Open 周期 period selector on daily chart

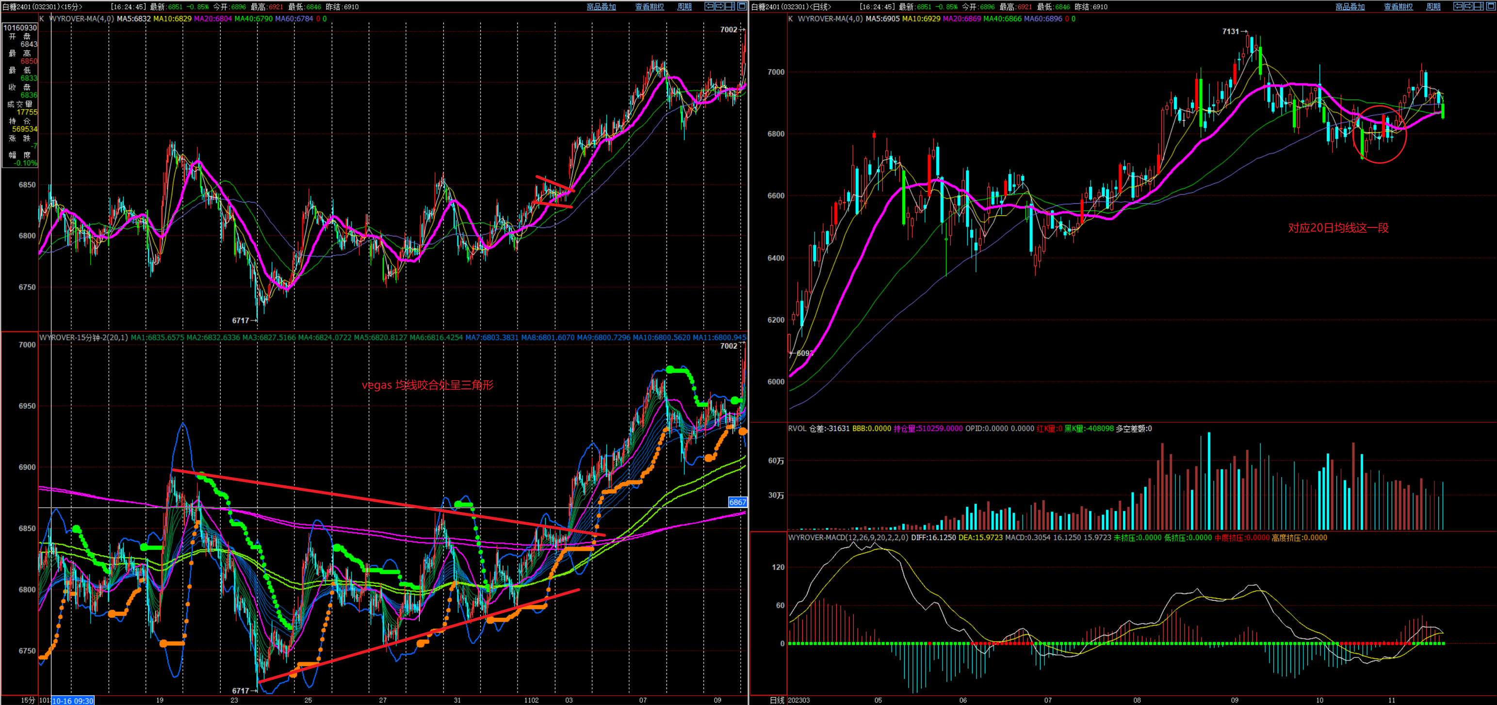tap(1433, 7)
